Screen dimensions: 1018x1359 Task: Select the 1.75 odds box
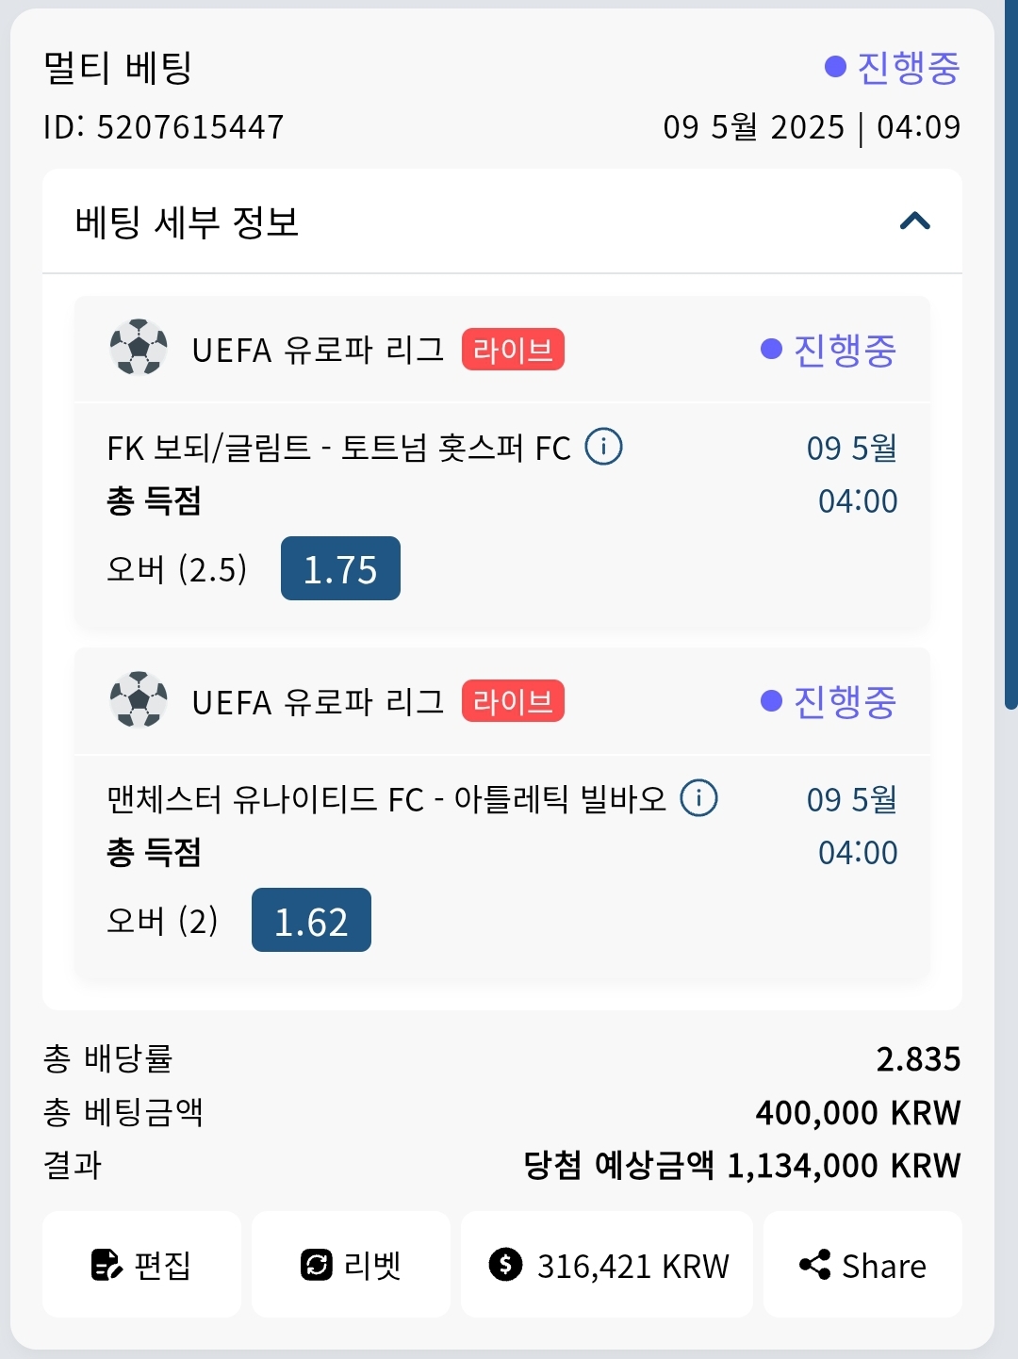[x=340, y=568]
